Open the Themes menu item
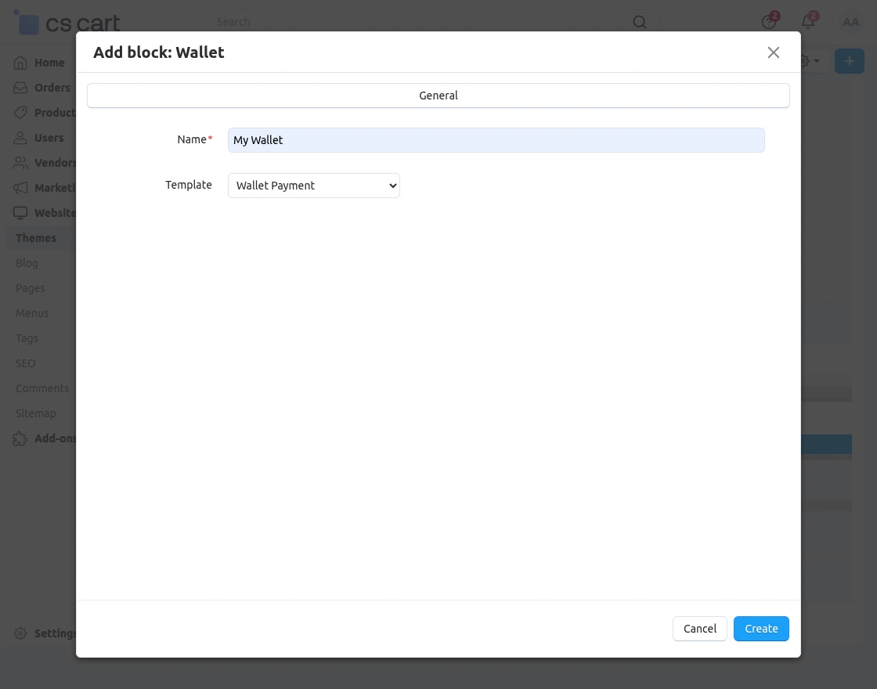Screen dimensions: 877x689 [x=36, y=238]
